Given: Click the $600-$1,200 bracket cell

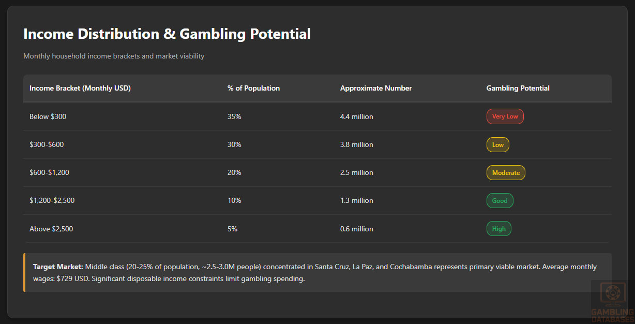Looking at the screenshot, I should click(49, 173).
